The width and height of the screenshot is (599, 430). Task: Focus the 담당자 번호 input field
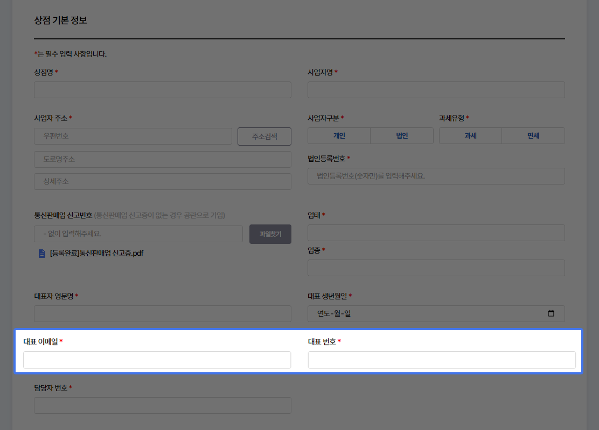pyautogui.click(x=162, y=406)
